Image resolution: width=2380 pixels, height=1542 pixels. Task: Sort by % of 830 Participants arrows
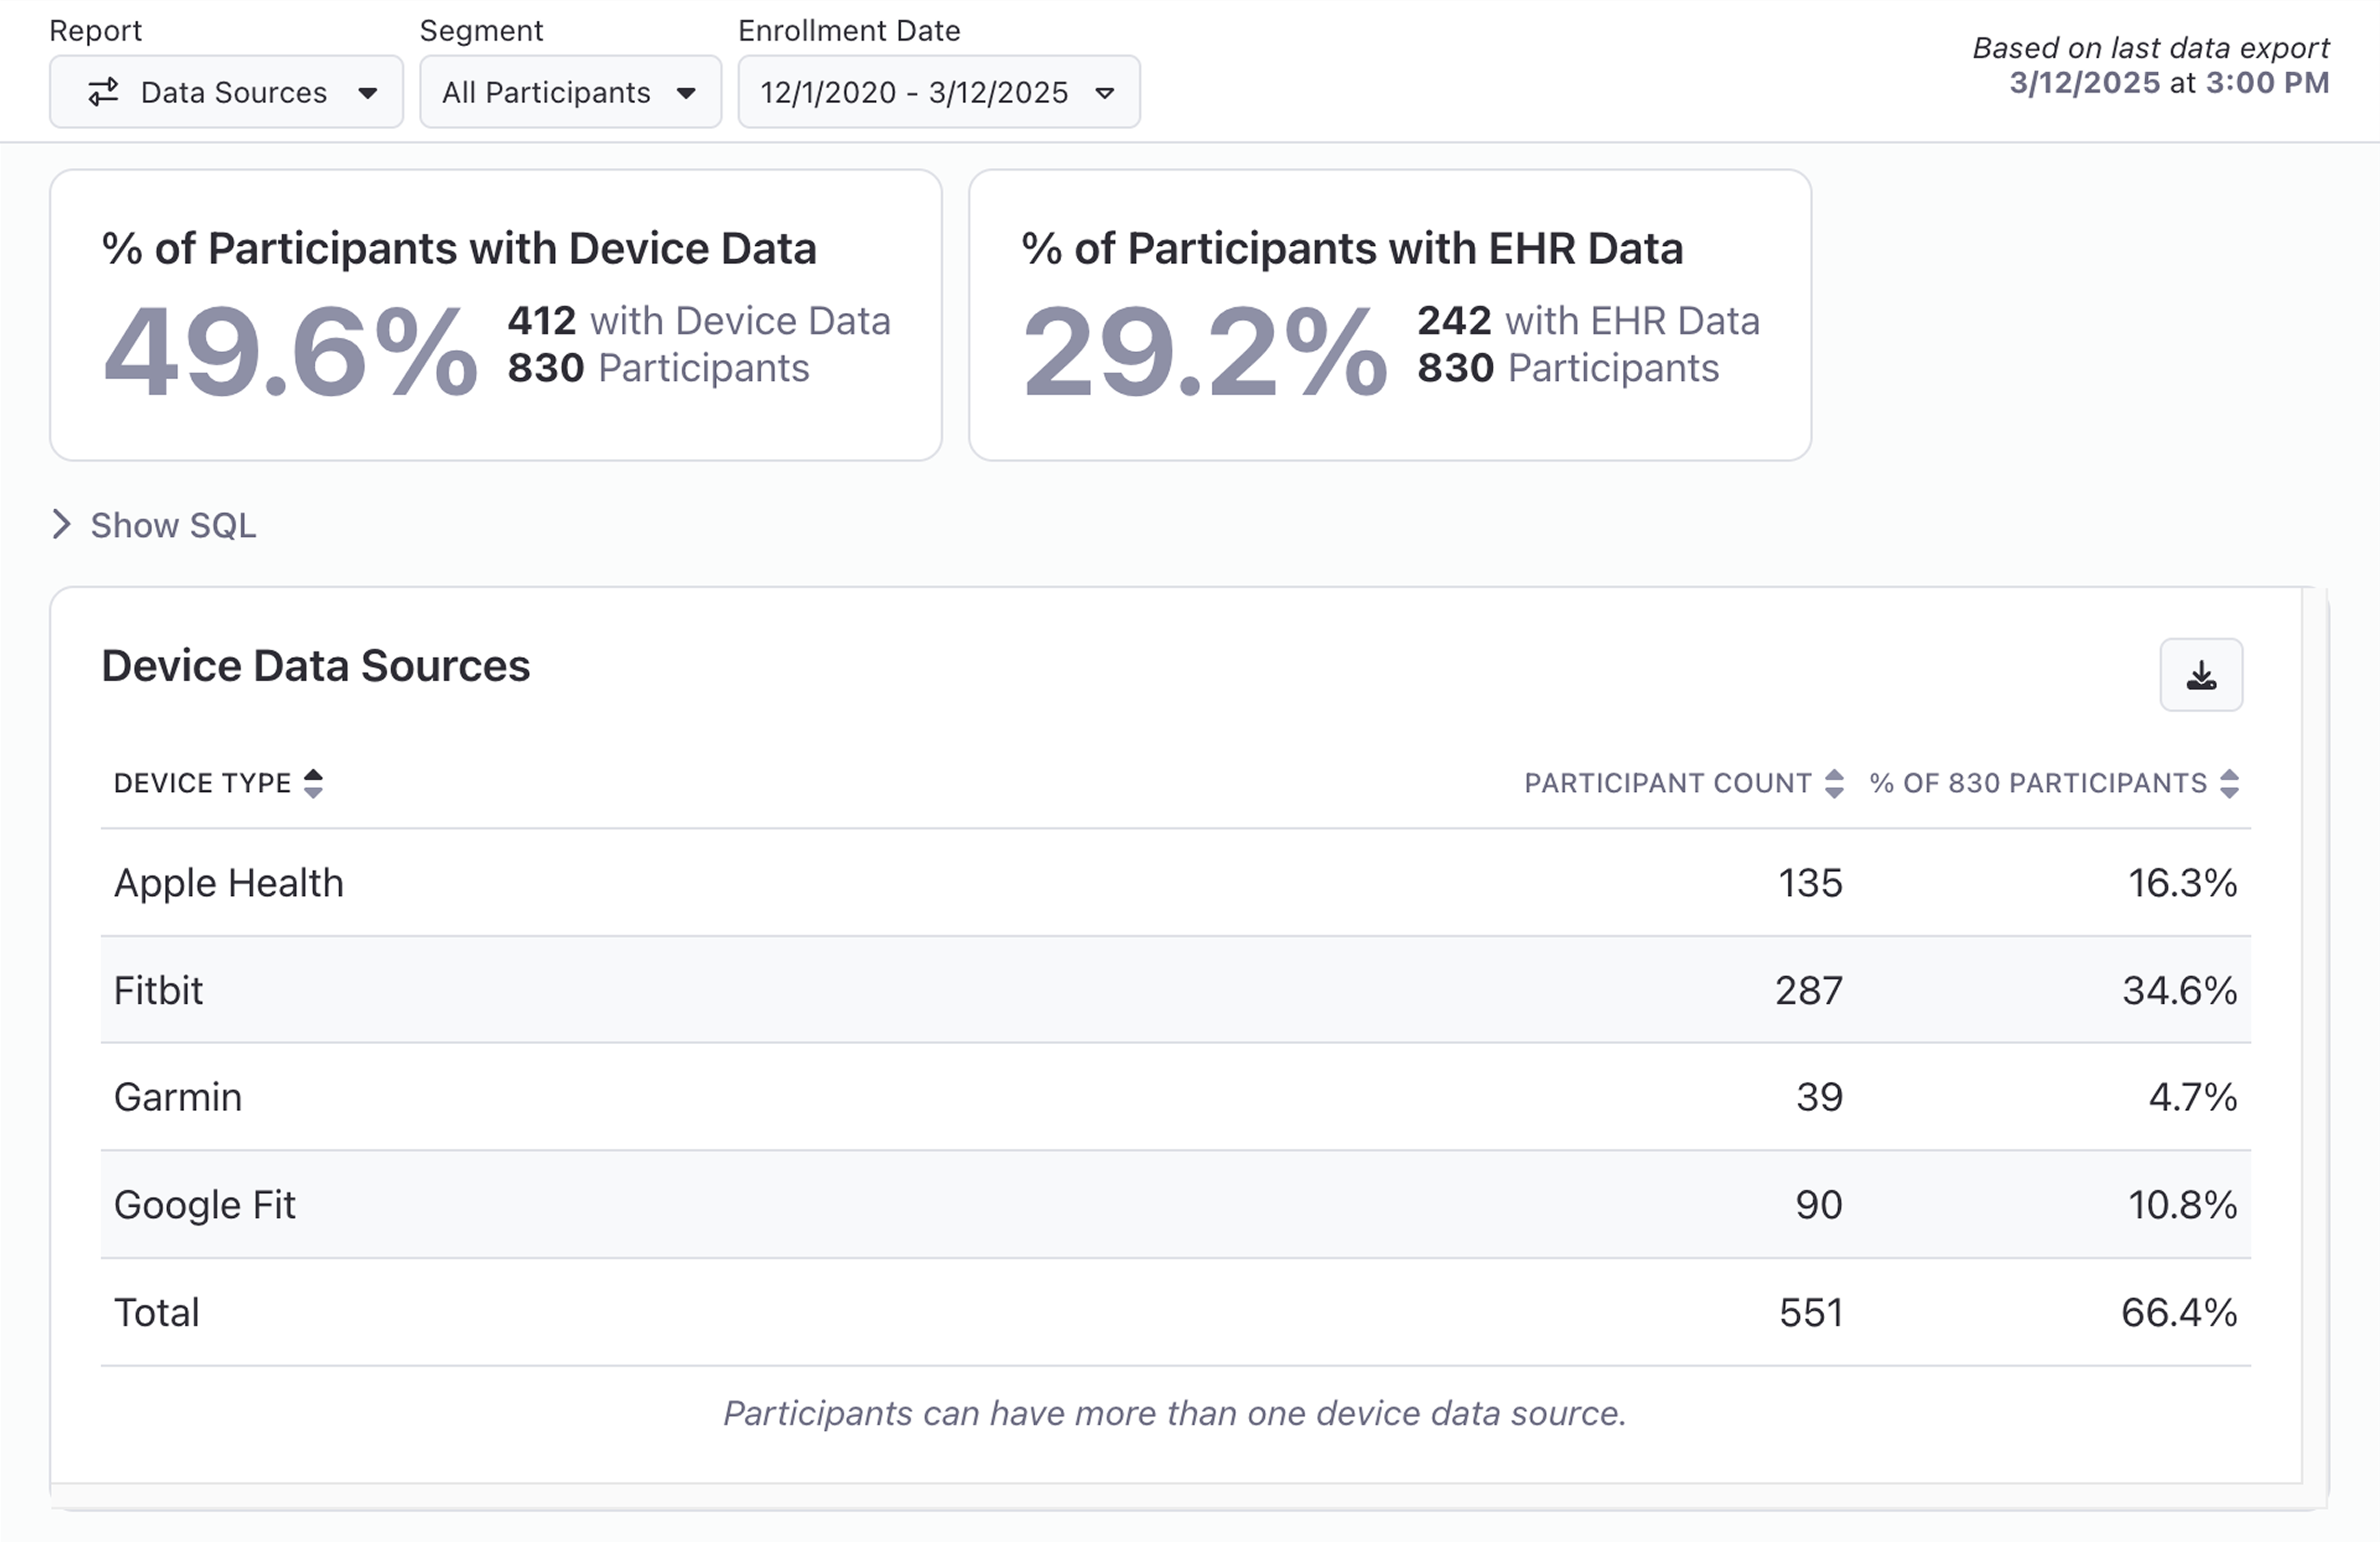(x=2229, y=783)
